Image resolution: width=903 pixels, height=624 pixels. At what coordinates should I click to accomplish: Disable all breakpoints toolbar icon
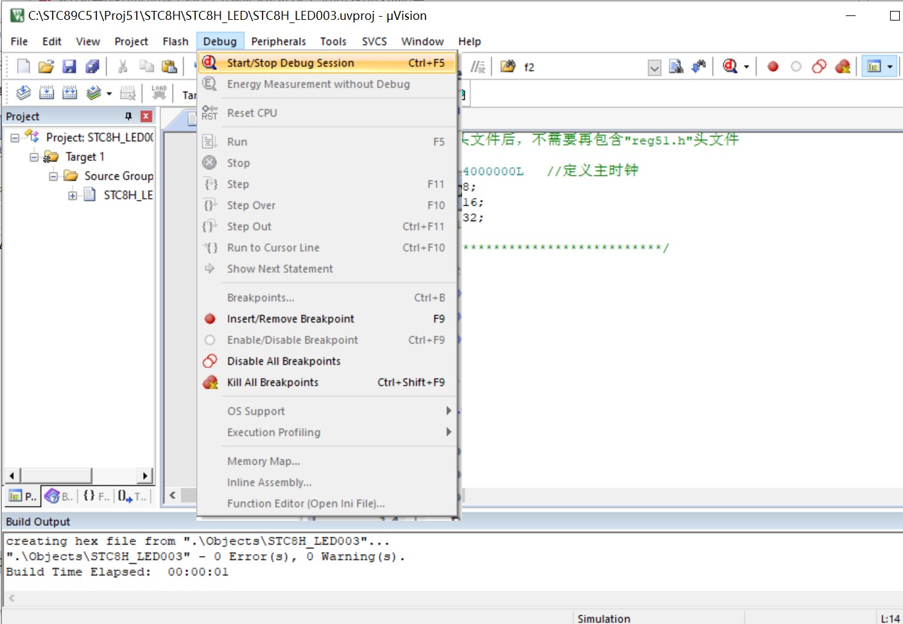click(x=819, y=66)
